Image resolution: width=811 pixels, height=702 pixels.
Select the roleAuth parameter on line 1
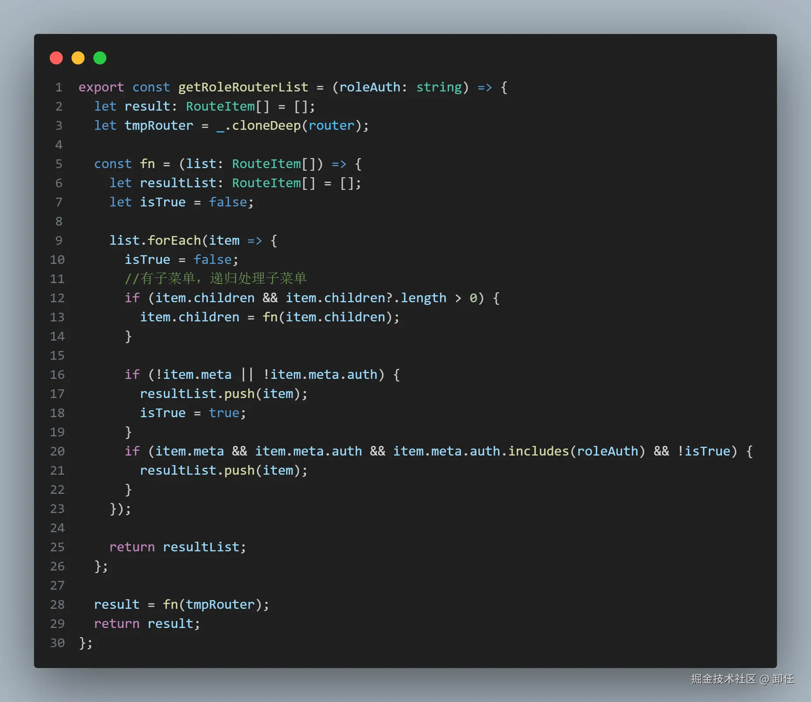point(371,87)
